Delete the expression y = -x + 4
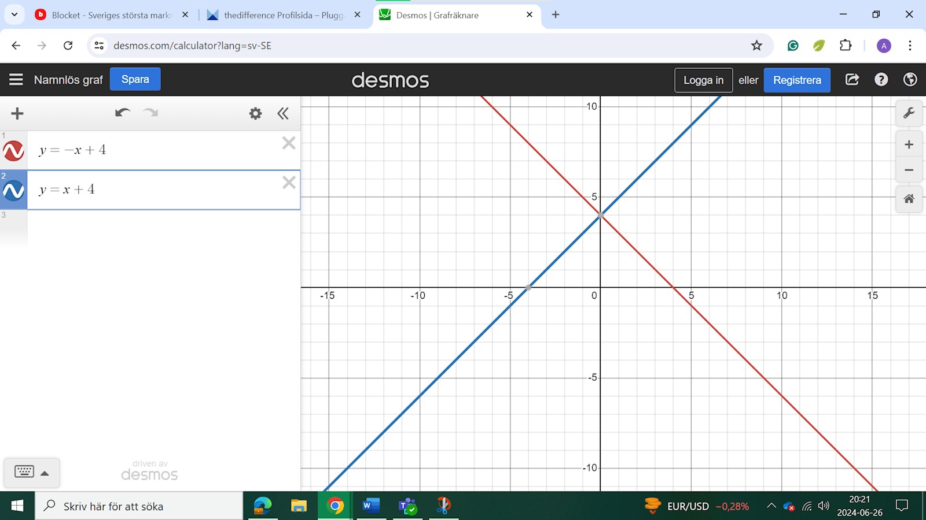This screenshot has height=520, width=926. 289,143
